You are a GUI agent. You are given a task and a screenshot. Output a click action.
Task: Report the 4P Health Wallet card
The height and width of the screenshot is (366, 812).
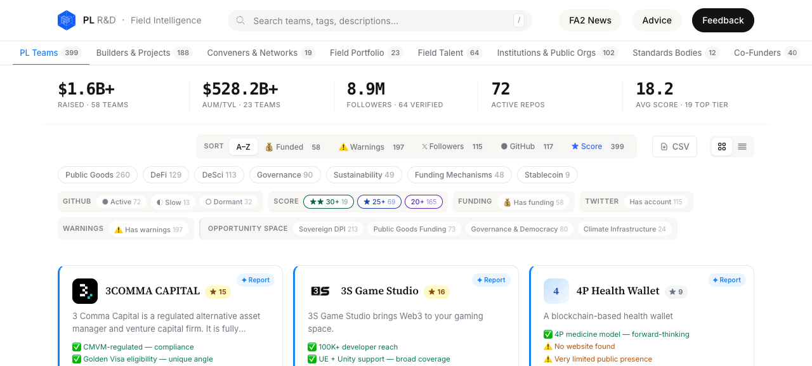(727, 280)
